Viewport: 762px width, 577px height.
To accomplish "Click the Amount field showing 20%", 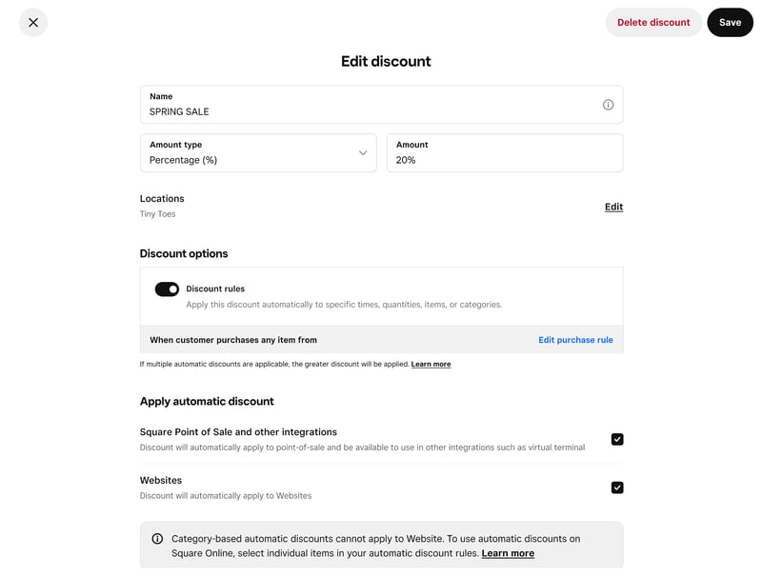I will coord(504,160).
